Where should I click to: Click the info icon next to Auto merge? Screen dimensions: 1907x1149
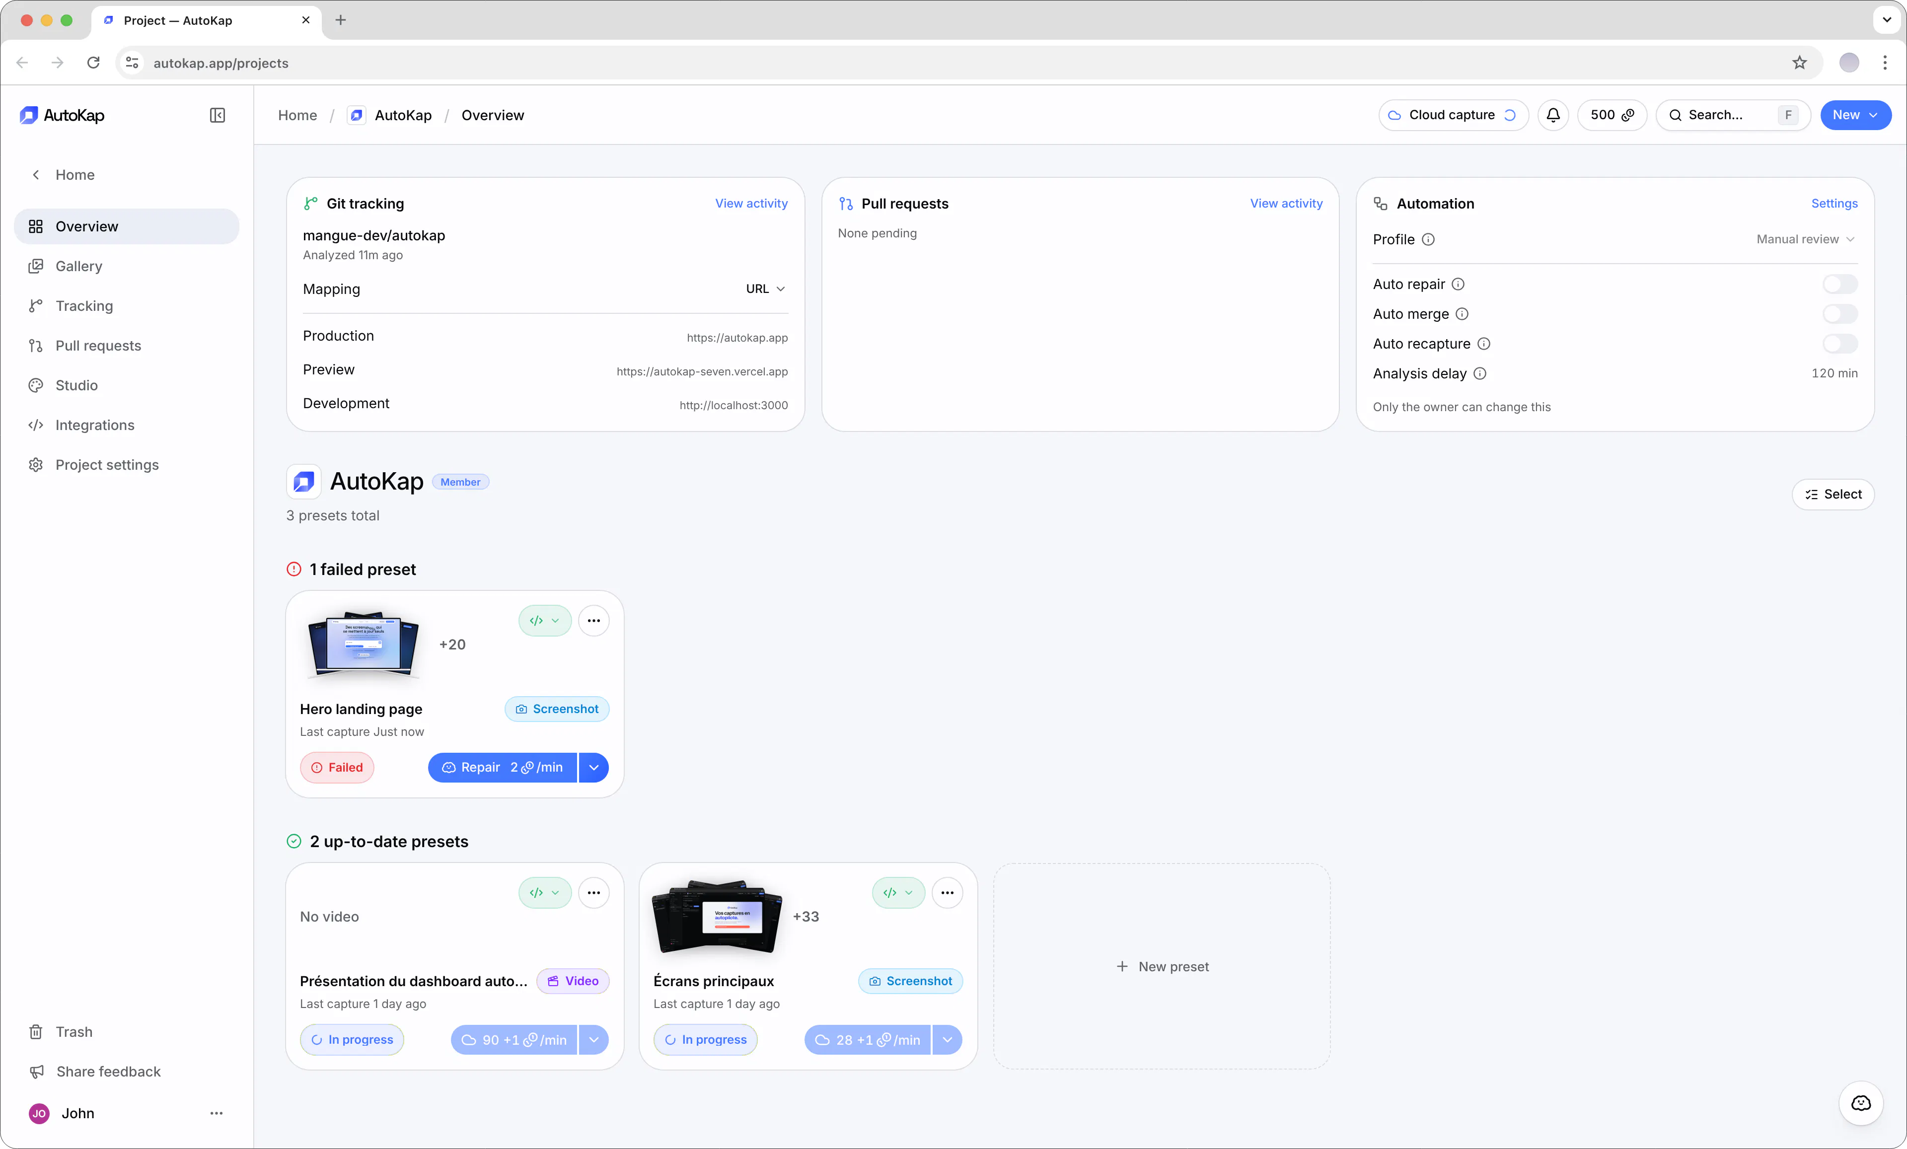coord(1462,314)
